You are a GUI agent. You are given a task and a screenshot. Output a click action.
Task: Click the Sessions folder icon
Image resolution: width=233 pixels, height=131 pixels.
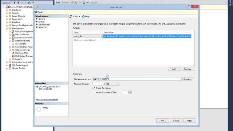[x=16, y=44]
